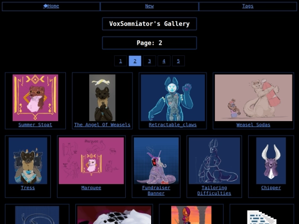Go to gallery page 1

[x=121, y=61]
